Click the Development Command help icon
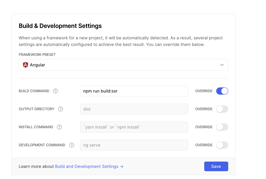Image resolution: width=266 pixels, height=179 pixels. [72, 145]
